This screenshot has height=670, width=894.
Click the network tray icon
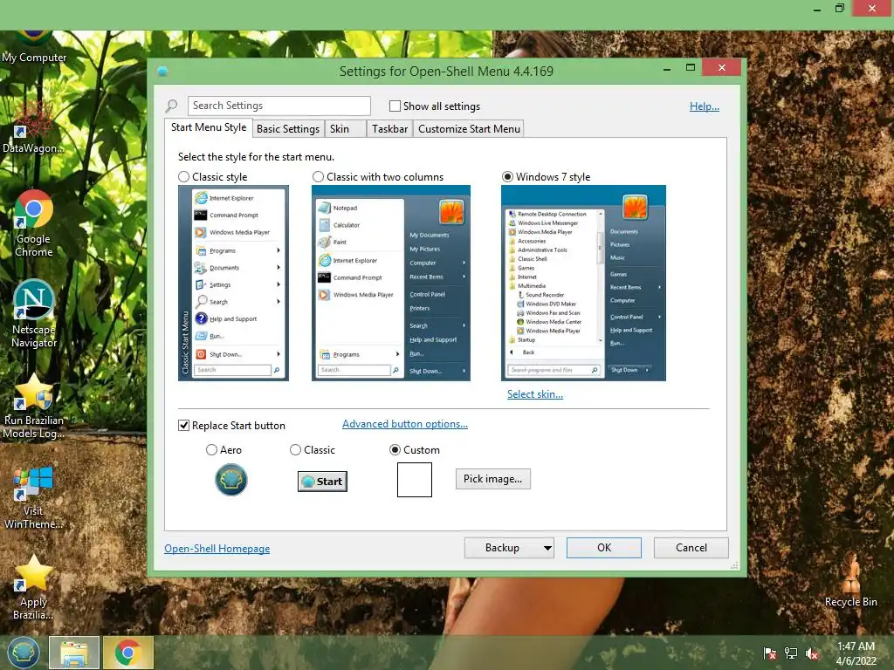tap(791, 653)
